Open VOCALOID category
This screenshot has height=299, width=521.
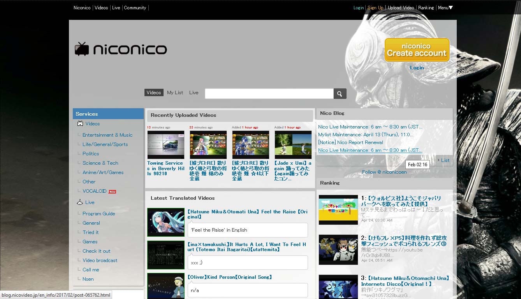pos(95,191)
